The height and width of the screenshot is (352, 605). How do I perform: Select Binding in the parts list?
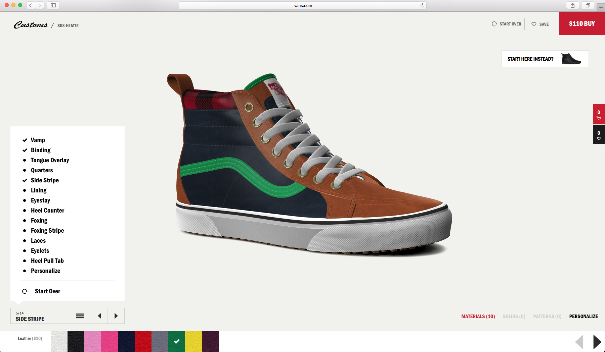[x=41, y=150]
